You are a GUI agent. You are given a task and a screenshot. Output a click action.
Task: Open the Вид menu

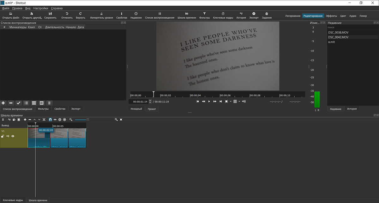click(x=28, y=8)
